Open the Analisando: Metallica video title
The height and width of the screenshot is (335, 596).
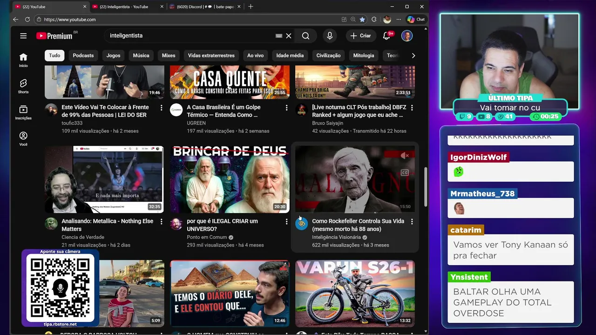[108, 225]
